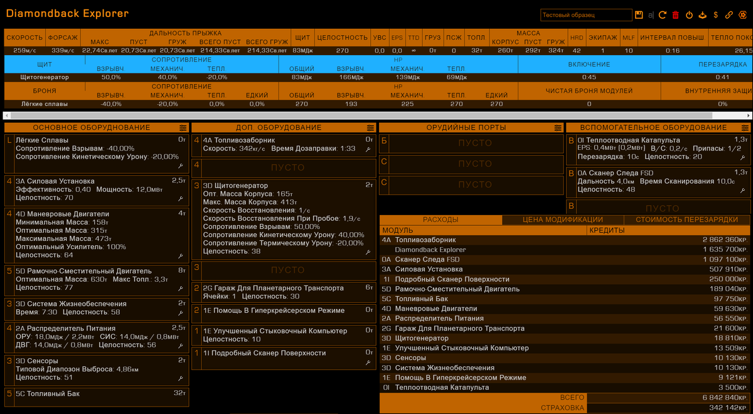The height and width of the screenshot is (414, 753).
Task: Open options icon of Орудийные порты header
Action: click(557, 127)
